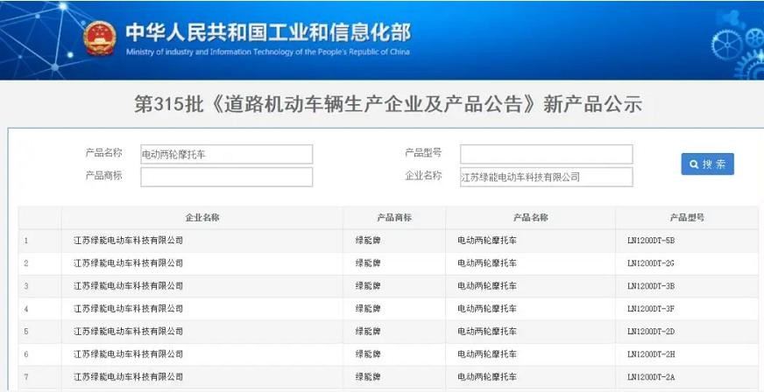Viewport: 764px width, 392px height.
Task: Select model LN1200DT-3F in the table
Action: (651, 309)
